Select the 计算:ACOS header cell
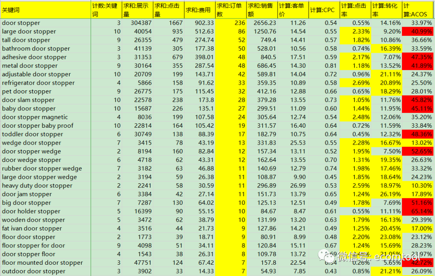This screenshot has height=276, width=435. pos(418,10)
